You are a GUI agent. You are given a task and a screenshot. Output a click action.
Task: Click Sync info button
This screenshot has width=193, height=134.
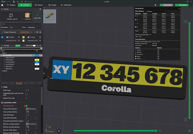(37, 16)
